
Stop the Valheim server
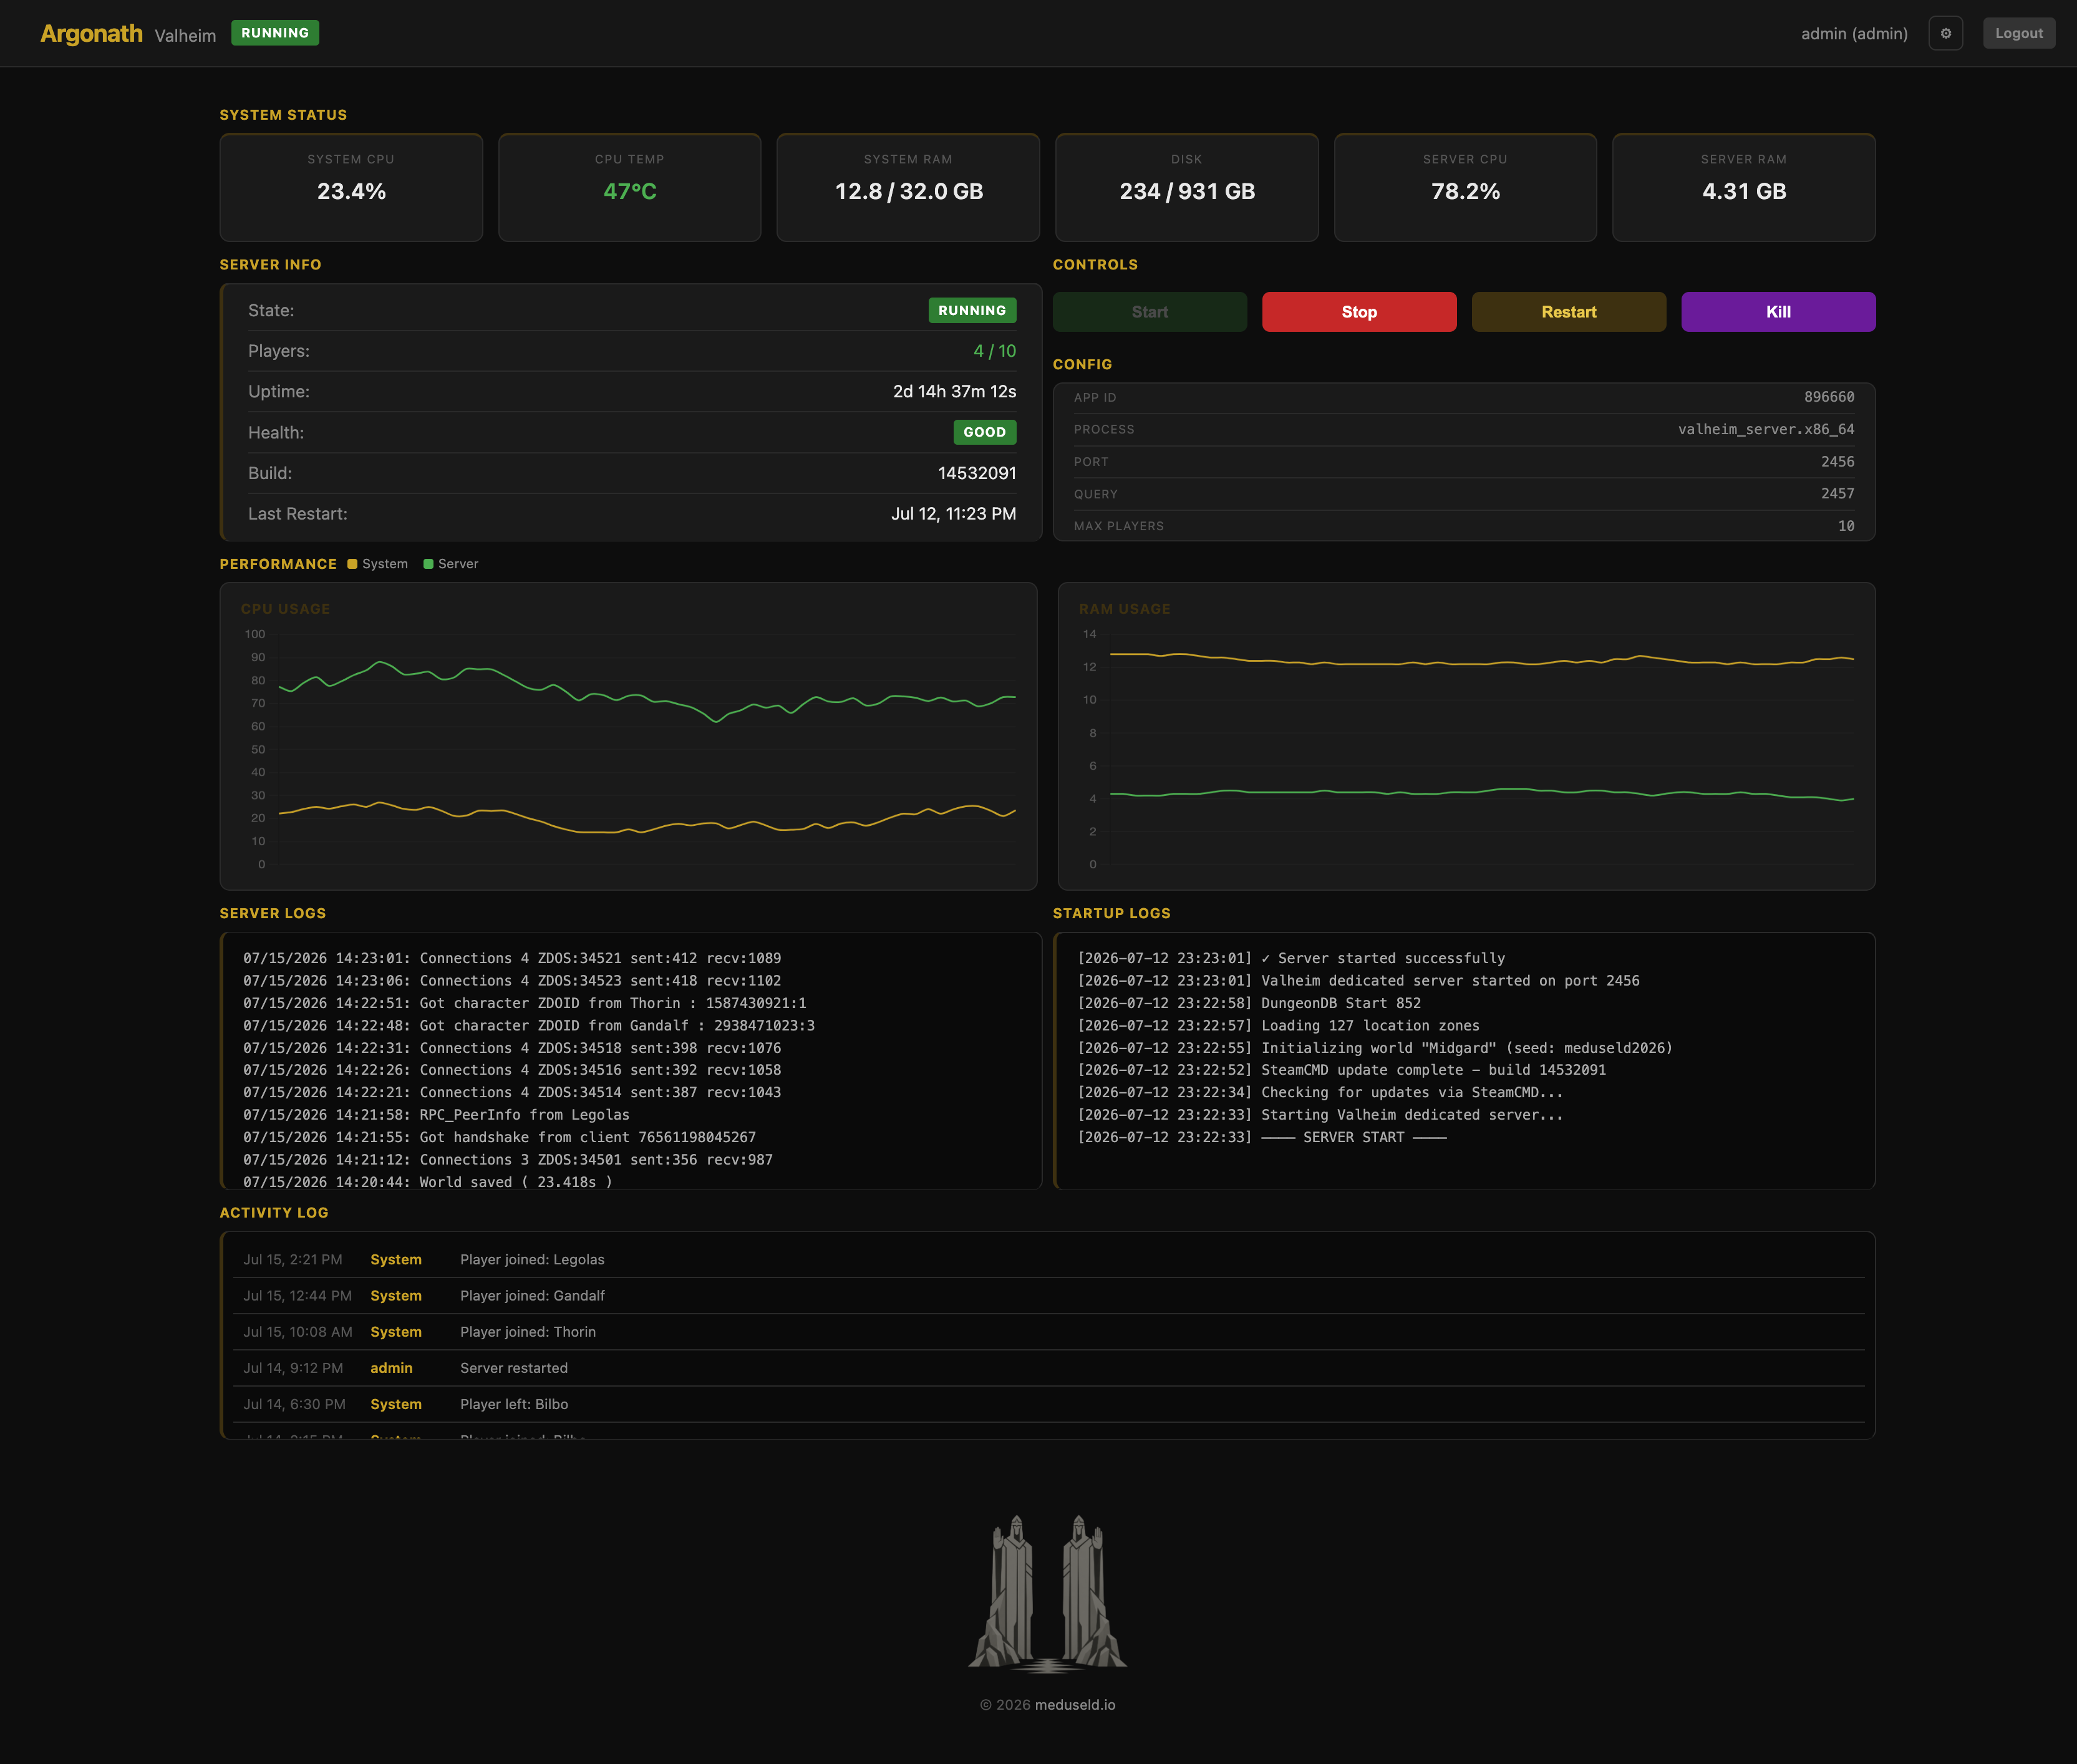(x=1359, y=312)
